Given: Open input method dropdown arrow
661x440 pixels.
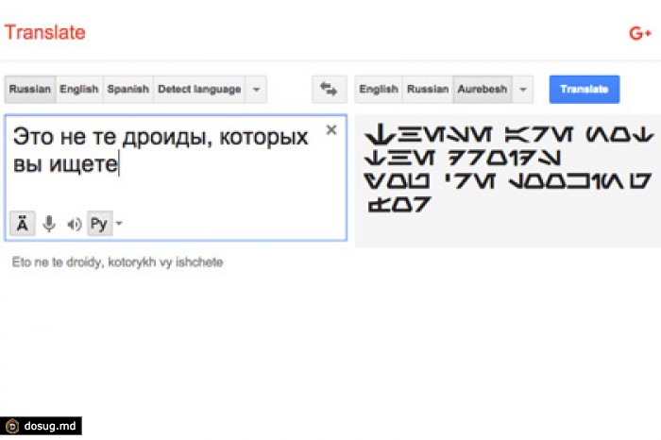Looking at the screenshot, I should (119, 224).
